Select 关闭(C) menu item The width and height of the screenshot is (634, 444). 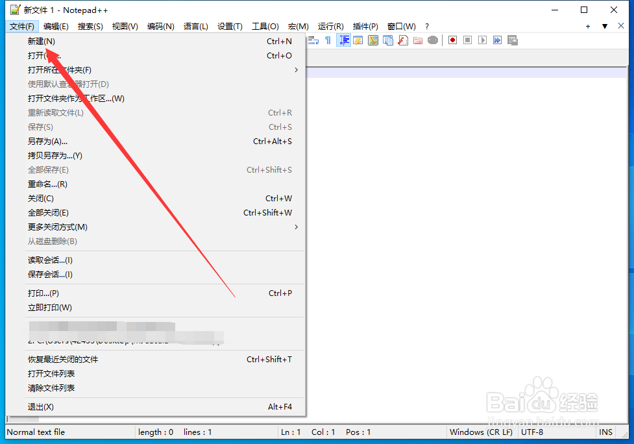click(156, 199)
